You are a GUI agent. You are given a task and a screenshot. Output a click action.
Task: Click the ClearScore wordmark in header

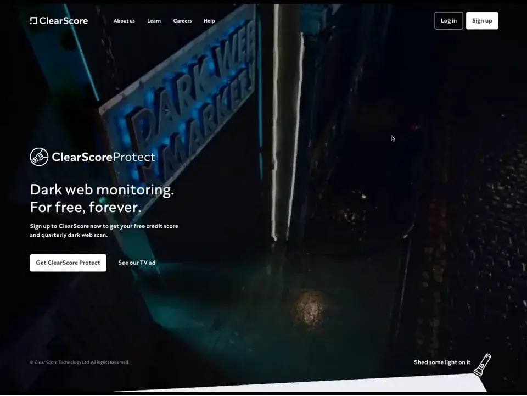coord(63,21)
